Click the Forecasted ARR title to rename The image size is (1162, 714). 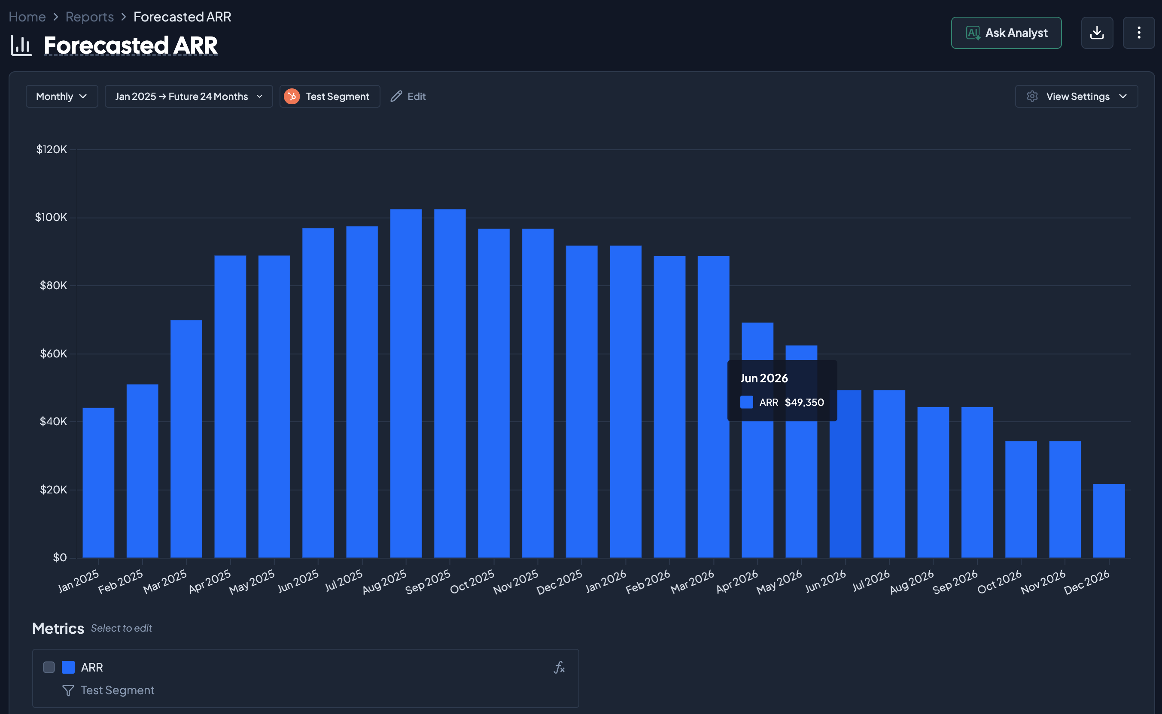click(x=131, y=46)
